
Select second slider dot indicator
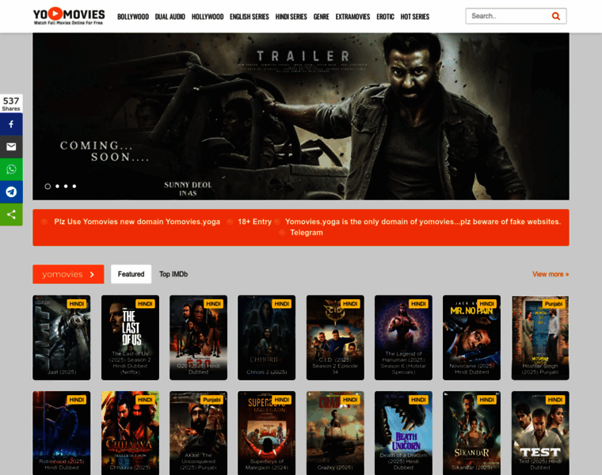point(57,187)
